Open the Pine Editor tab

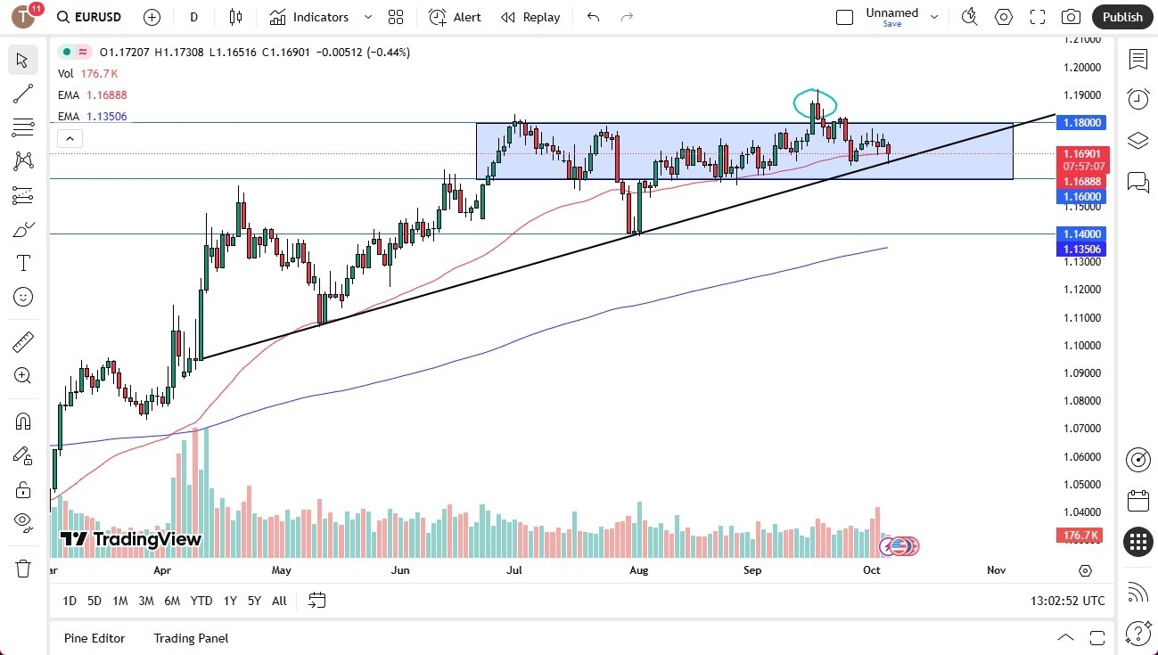pos(94,638)
